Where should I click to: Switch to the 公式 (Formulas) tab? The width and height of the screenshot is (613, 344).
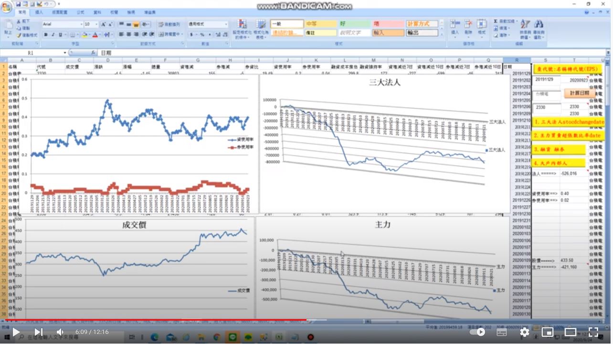(80, 12)
